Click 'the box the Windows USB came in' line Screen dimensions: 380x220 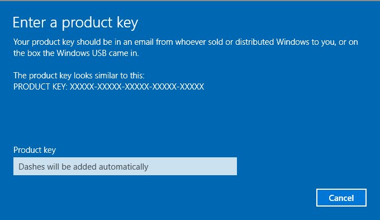[x=76, y=53]
